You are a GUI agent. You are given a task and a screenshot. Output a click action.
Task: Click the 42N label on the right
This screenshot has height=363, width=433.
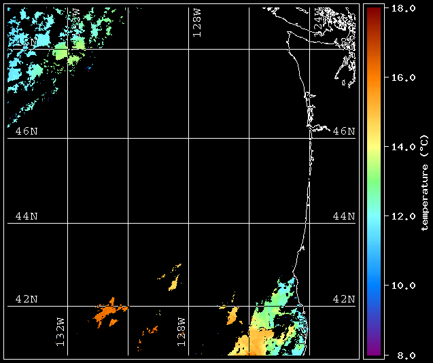click(344, 299)
